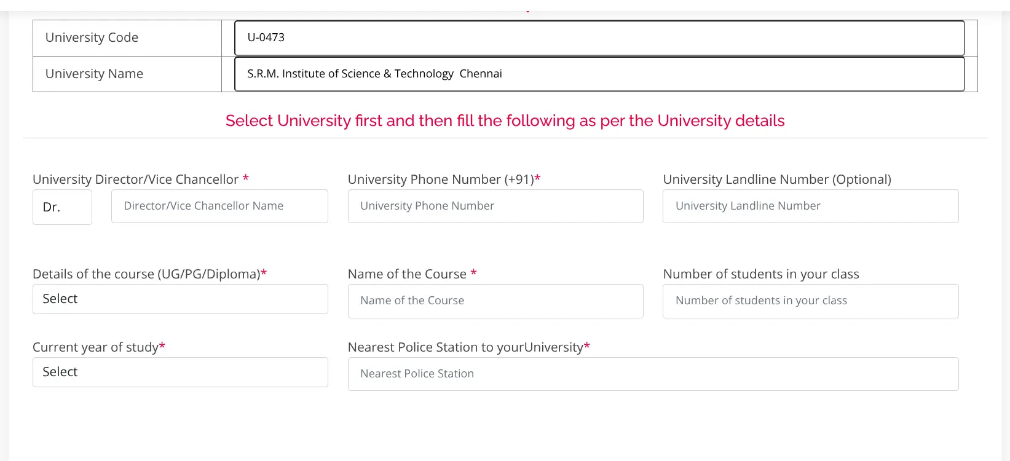Viewport: 1010px width, 461px height.
Task: Focus the Name of the Course field
Action: 495,301
